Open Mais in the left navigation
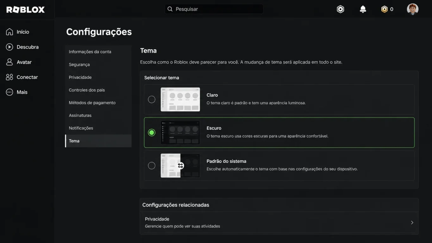Image resolution: width=432 pixels, height=243 pixels. coord(22,92)
